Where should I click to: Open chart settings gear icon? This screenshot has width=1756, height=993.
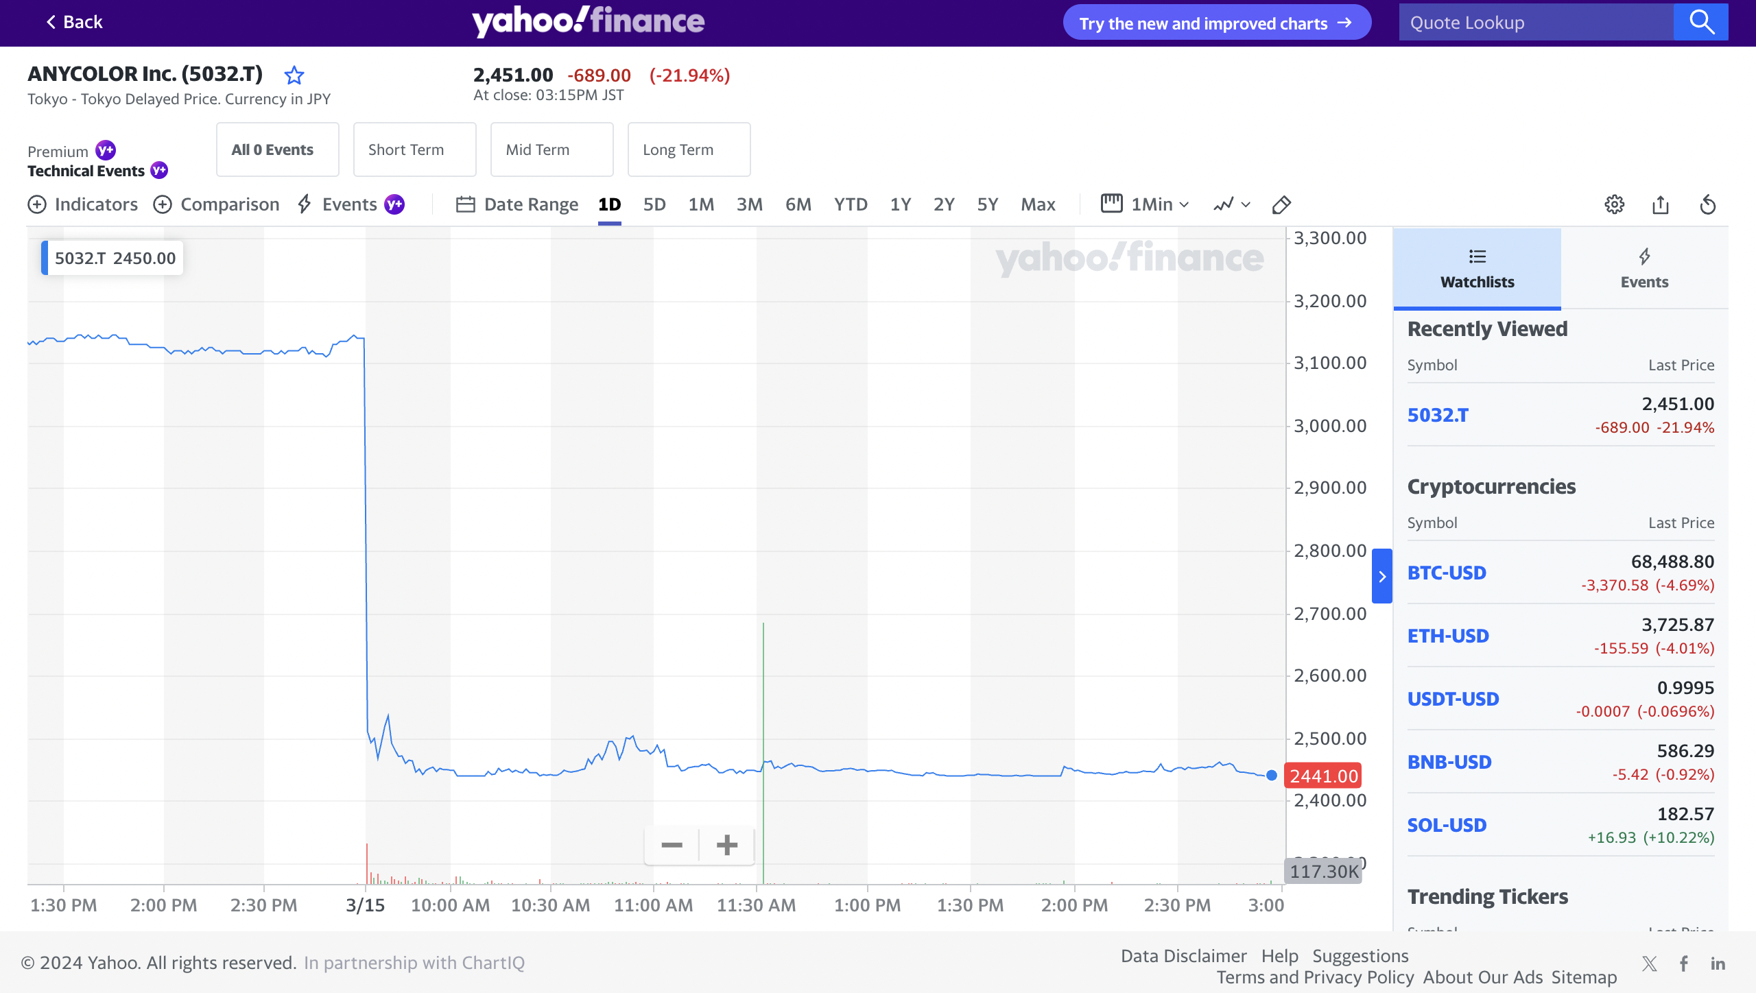[x=1614, y=204]
